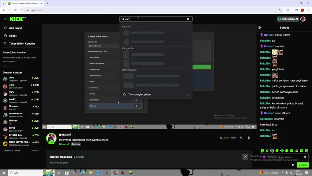Click the KICKs Satın Al button

tap(288, 19)
